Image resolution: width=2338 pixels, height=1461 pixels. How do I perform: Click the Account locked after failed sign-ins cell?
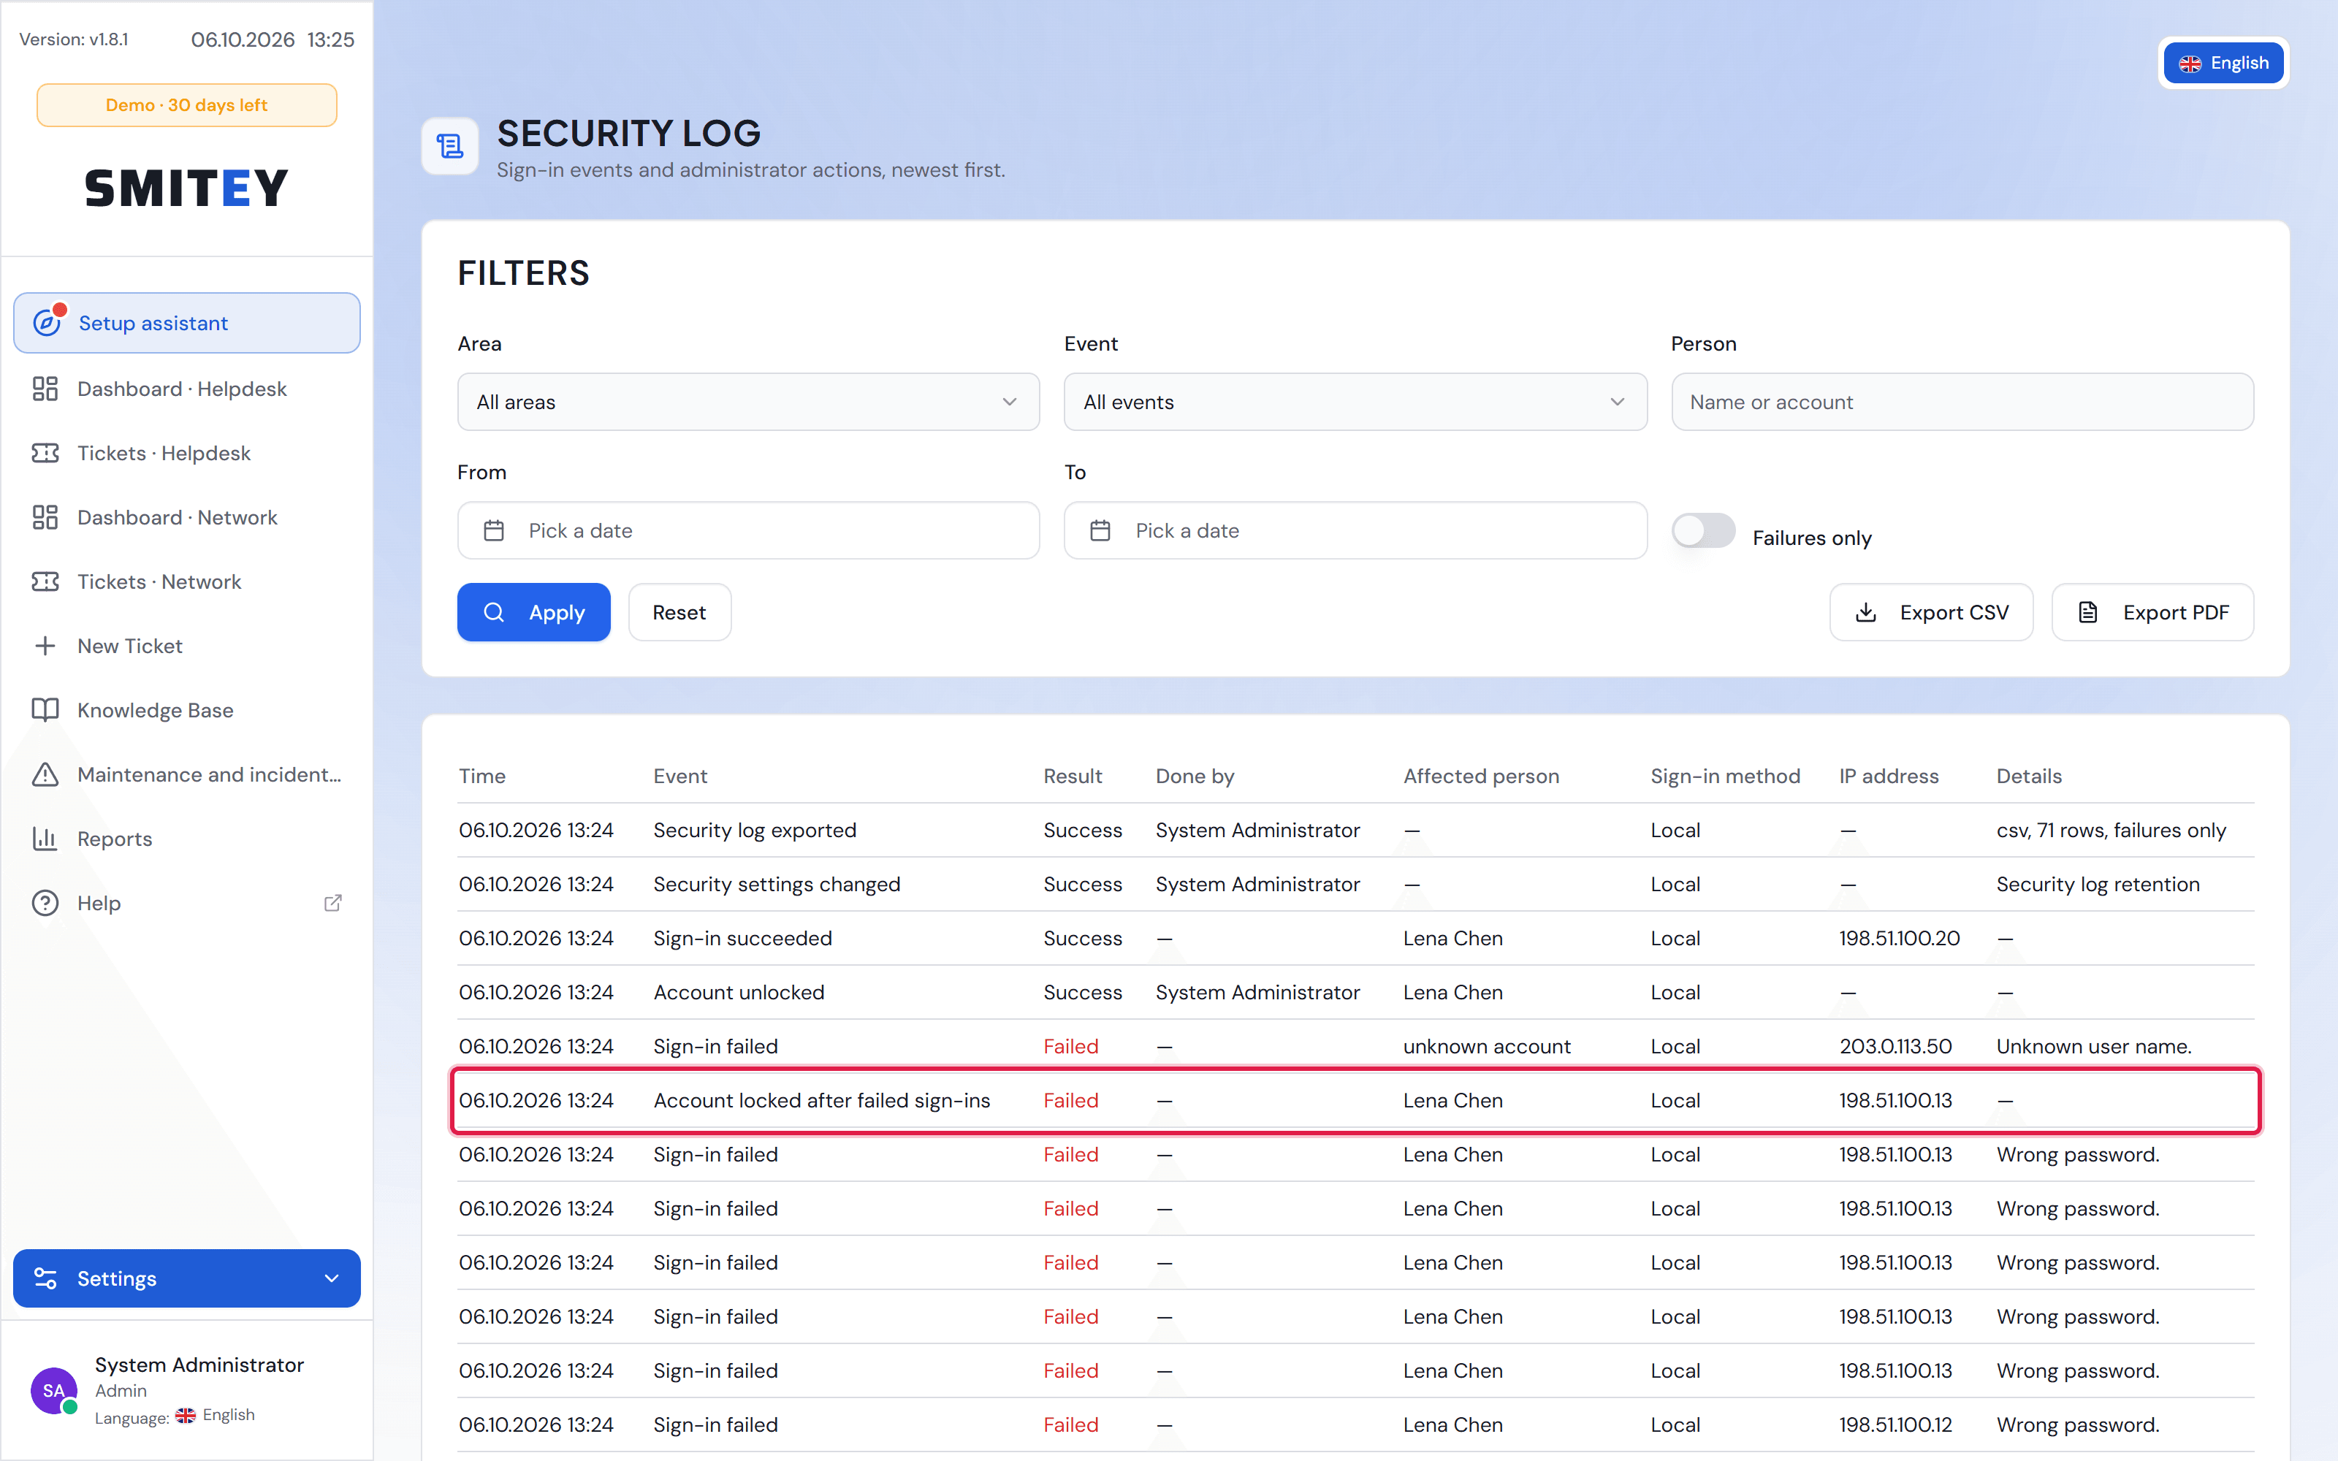821,1101
